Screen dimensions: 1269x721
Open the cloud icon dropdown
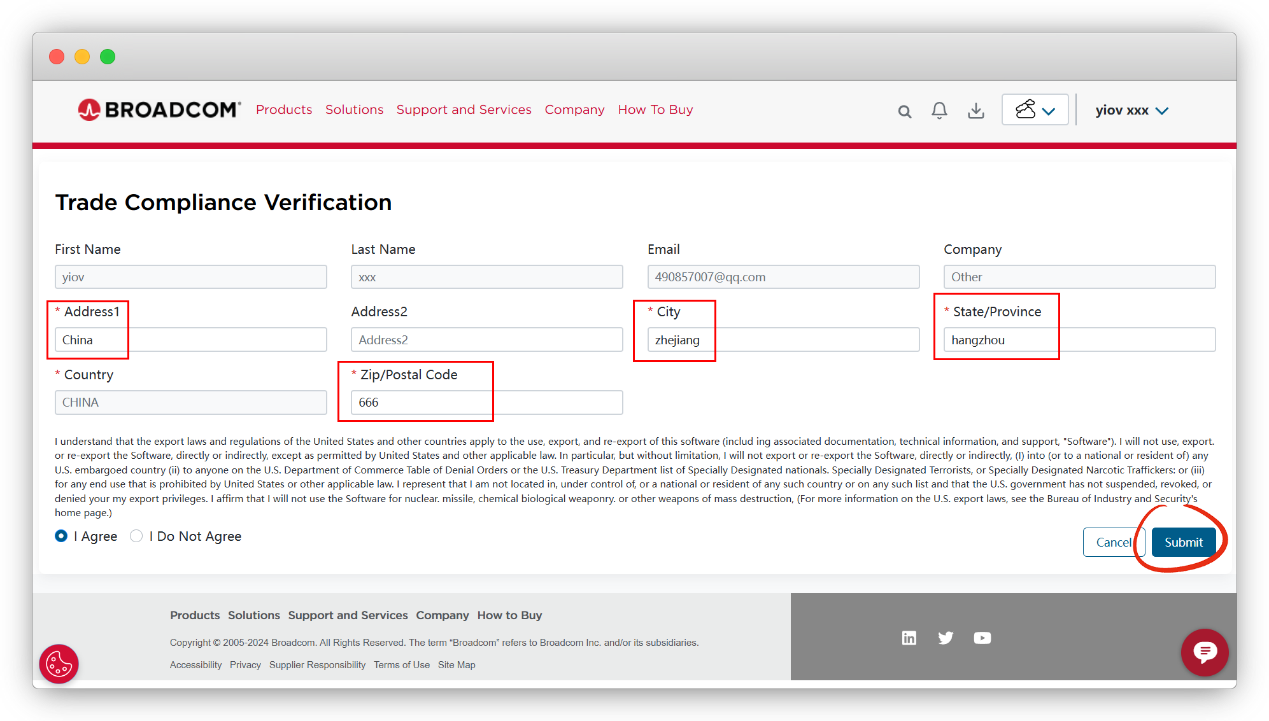(x=1035, y=109)
